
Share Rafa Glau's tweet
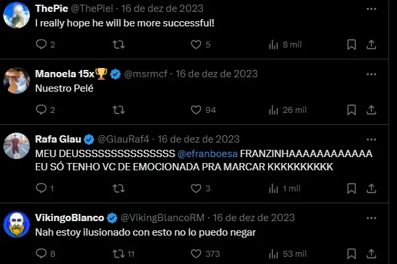point(372,189)
